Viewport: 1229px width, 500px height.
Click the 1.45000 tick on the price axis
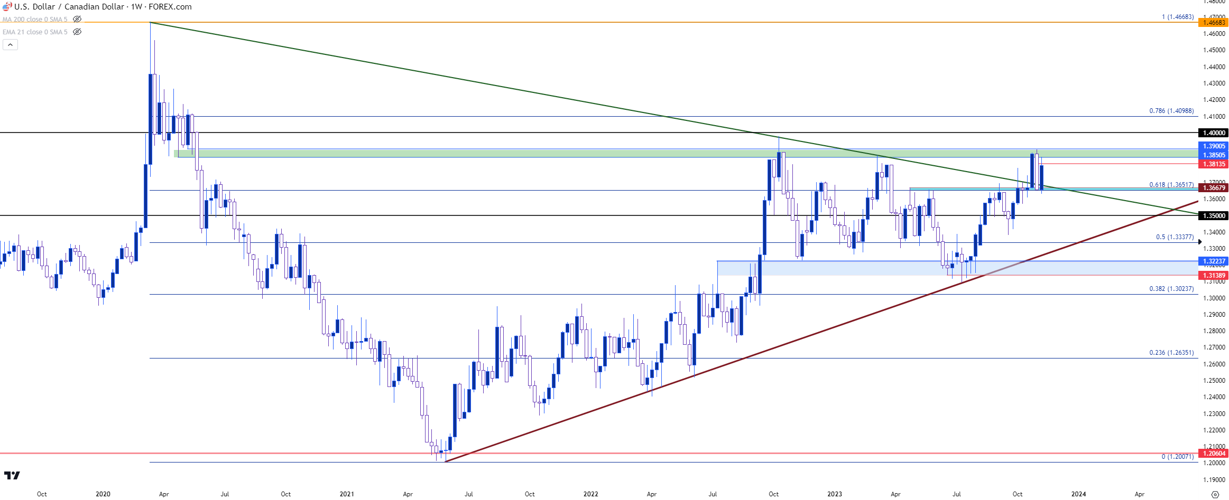(1214, 50)
